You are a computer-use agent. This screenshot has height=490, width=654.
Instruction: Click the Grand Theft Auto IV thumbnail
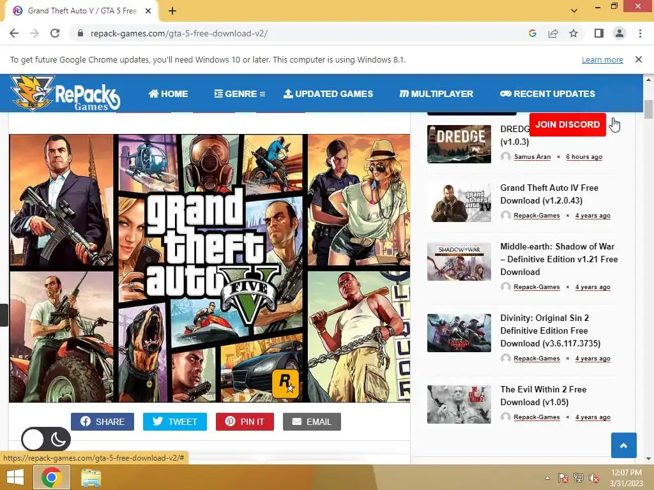(x=459, y=203)
